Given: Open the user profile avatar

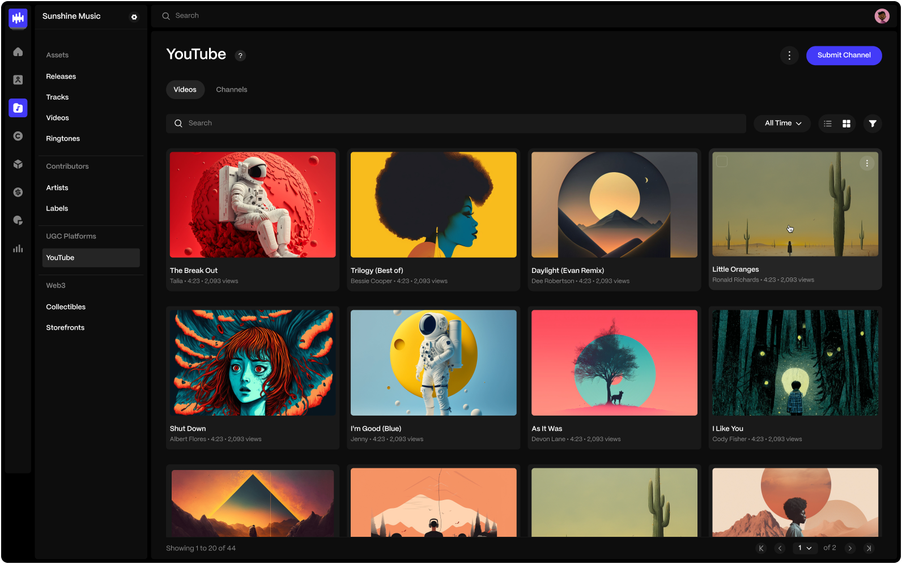Looking at the screenshot, I should (x=882, y=16).
